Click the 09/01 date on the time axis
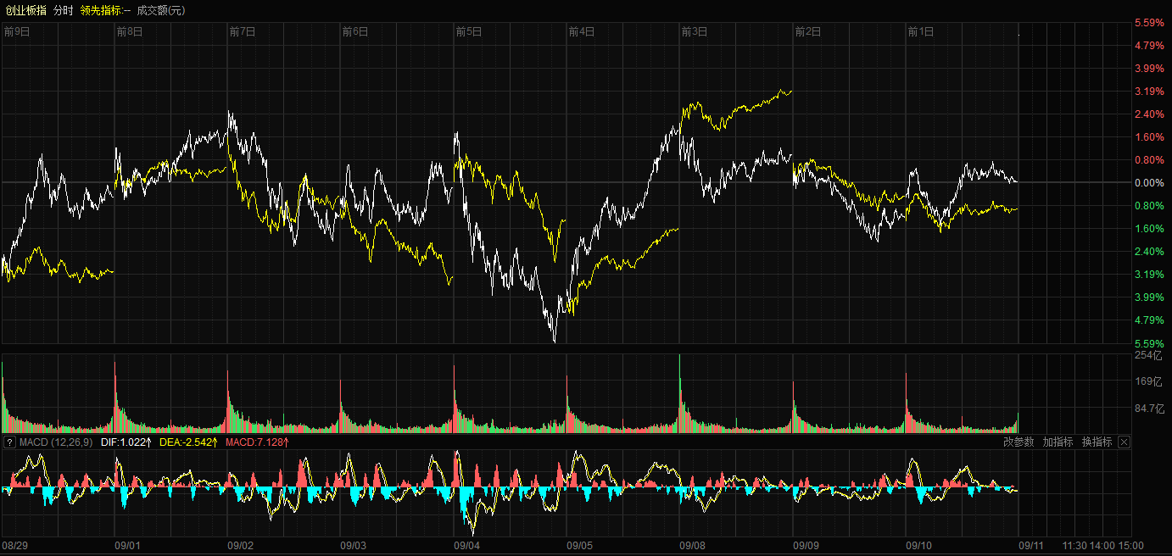The height and width of the screenshot is (556, 1172). [x=127, y=546]
